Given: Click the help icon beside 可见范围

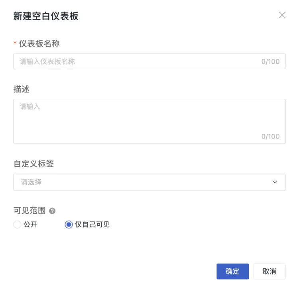Looking at the screenshot, I should (52, 211).
